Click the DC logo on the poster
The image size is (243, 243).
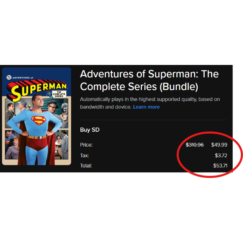coord(9,77)
